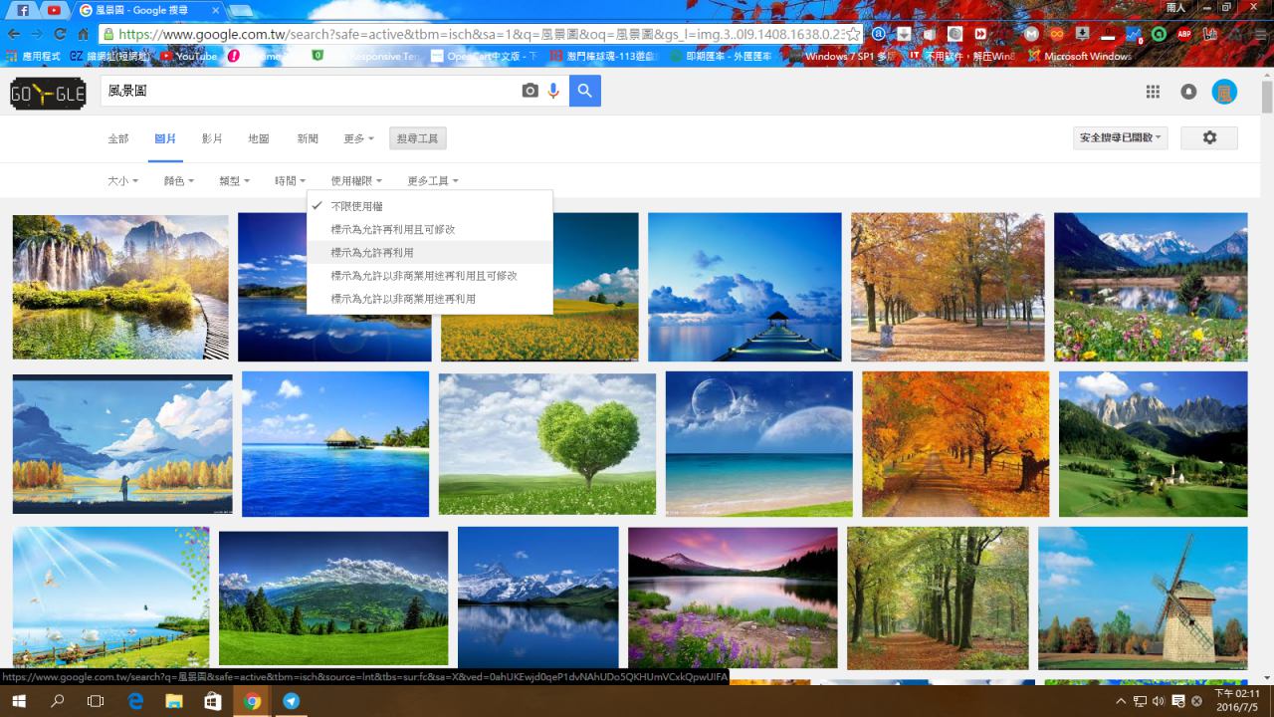Click the voice search microphone icon

coord(554,91)
